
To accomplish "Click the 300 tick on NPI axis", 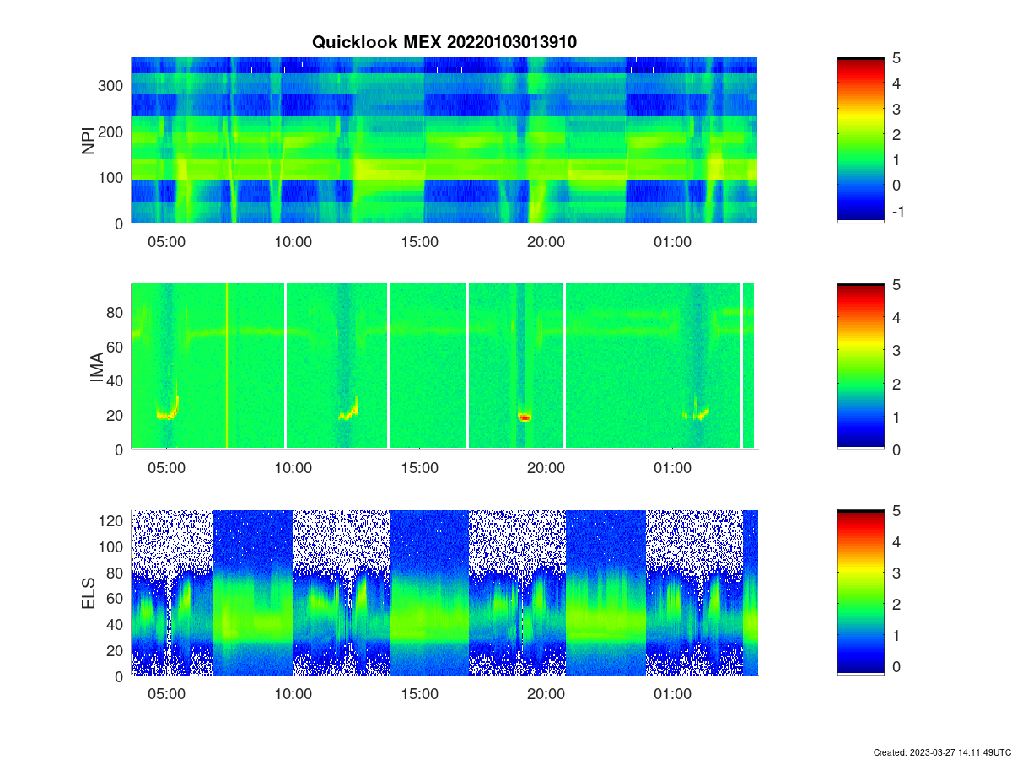I will (112, 85).
